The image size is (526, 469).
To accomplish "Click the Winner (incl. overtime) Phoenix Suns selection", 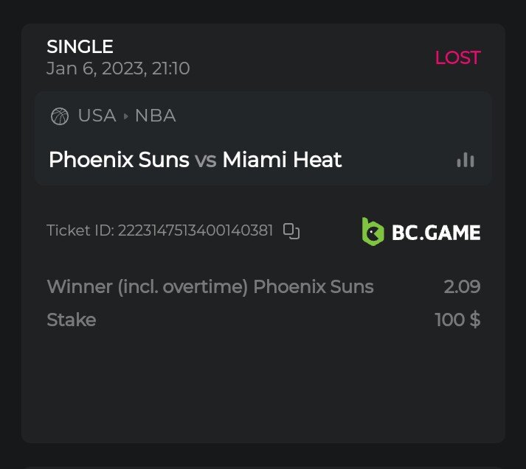I will click(210, 286).
